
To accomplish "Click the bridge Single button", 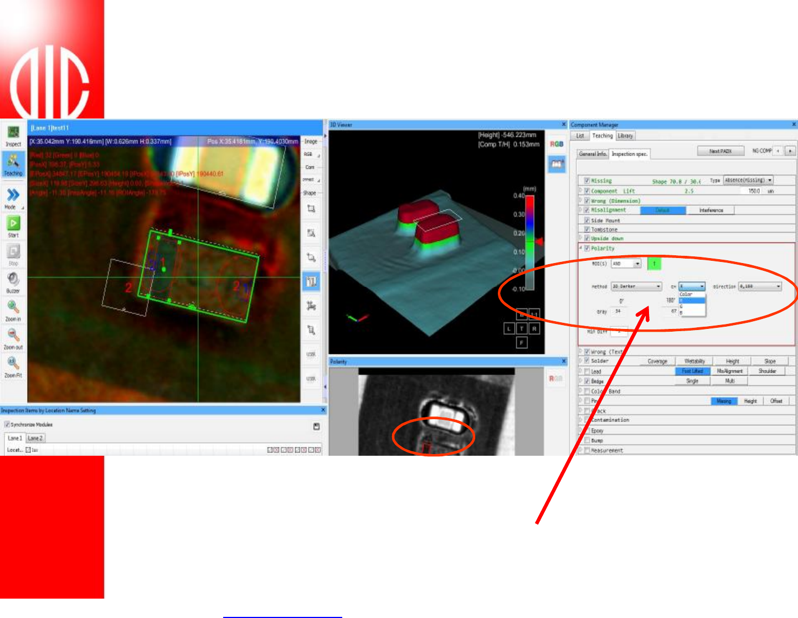I will tap(692, 381).
